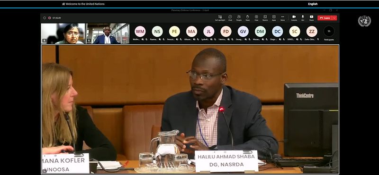Open Welcome to the United Nations
379x175 pixels.
[83, 4]
